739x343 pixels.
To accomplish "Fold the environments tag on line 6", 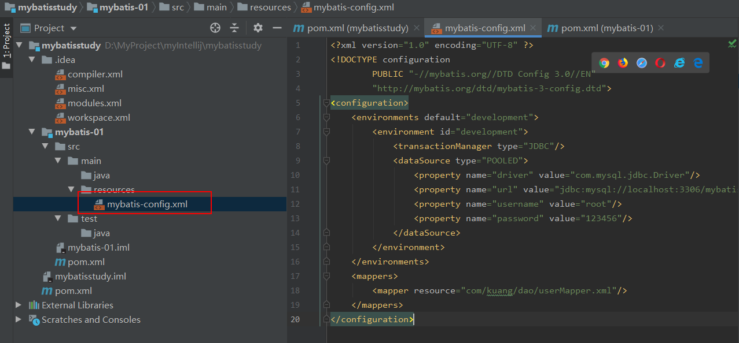I will tap(326, 117).
